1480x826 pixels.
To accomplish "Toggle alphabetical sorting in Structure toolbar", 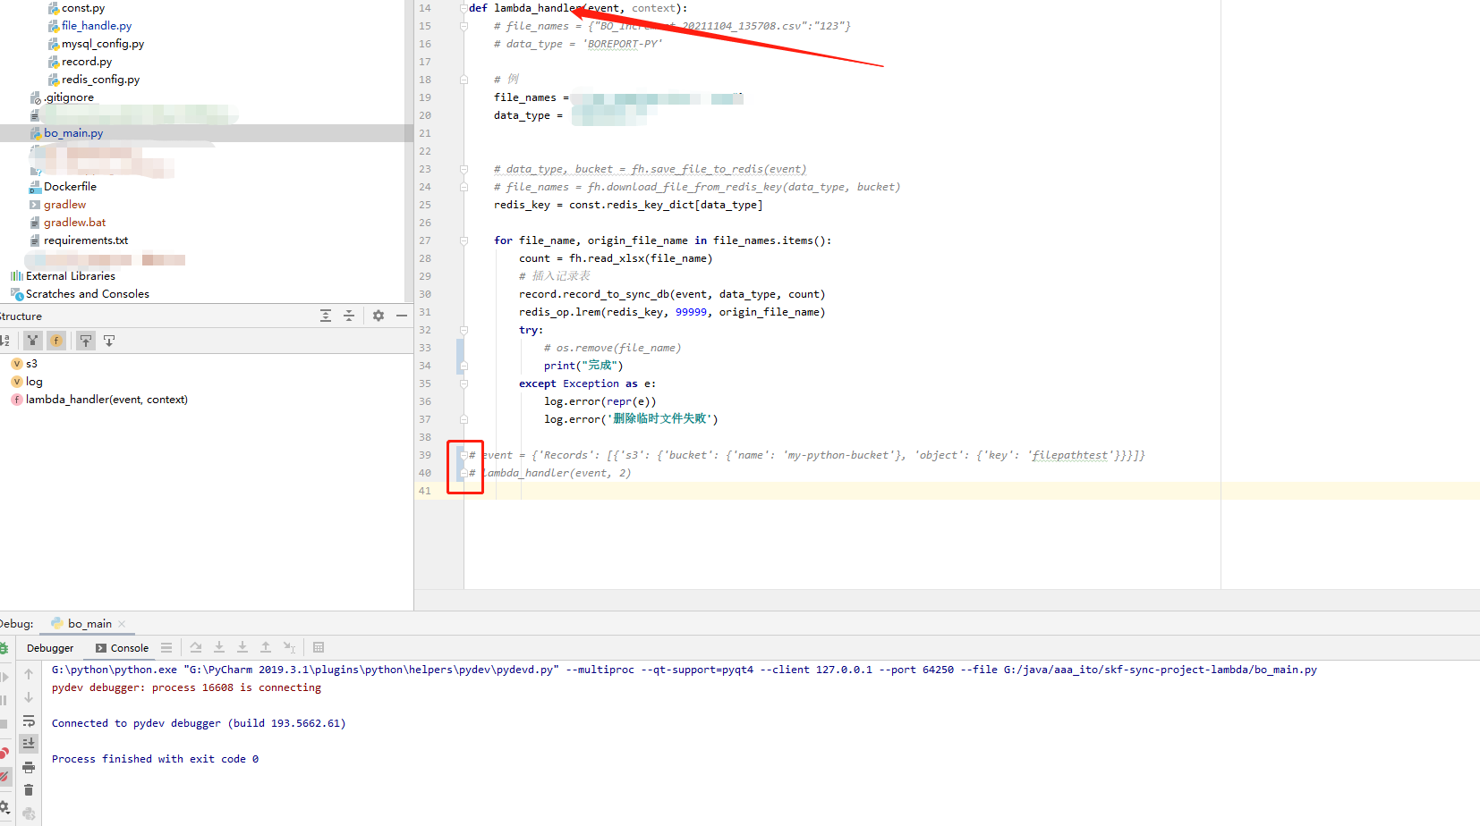I will (5, 341).
